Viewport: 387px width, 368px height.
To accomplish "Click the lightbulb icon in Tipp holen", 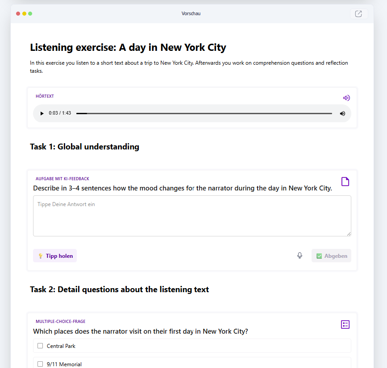I will click(40, 256).
